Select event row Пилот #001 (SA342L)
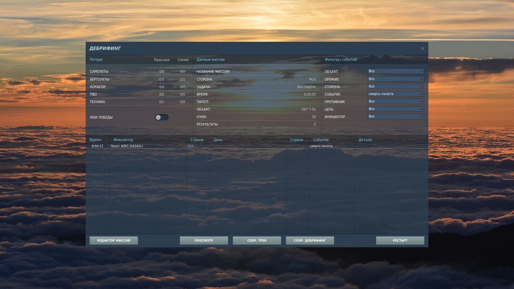The width and height of the screenshot is (514, 289). click(x=257, y=146)
